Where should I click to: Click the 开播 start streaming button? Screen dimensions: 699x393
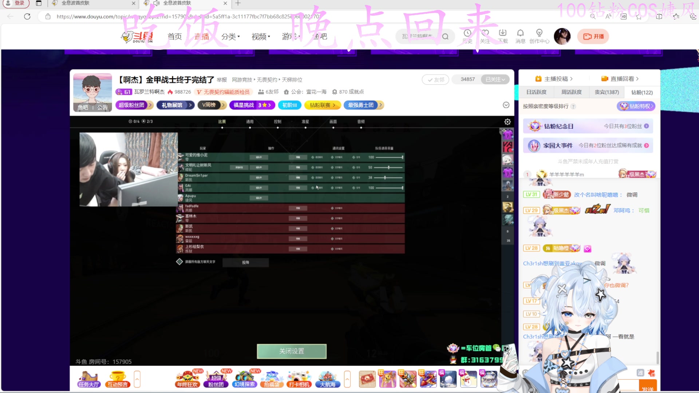point(593,36)
